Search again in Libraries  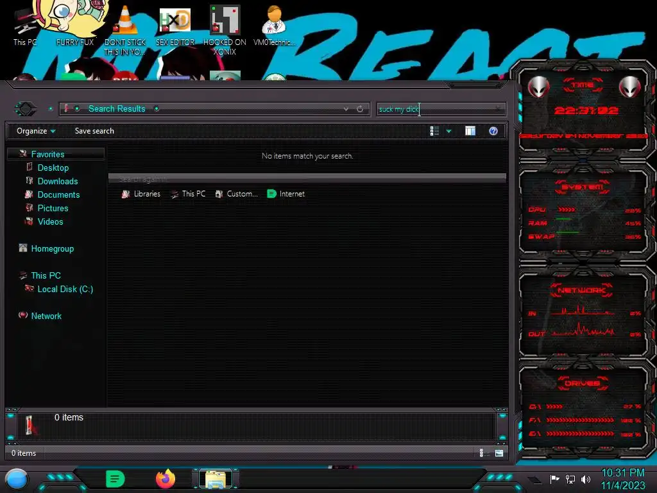click(141, 194)
